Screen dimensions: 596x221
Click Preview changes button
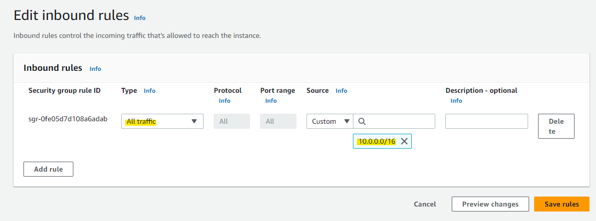click(x=490, y=205)
